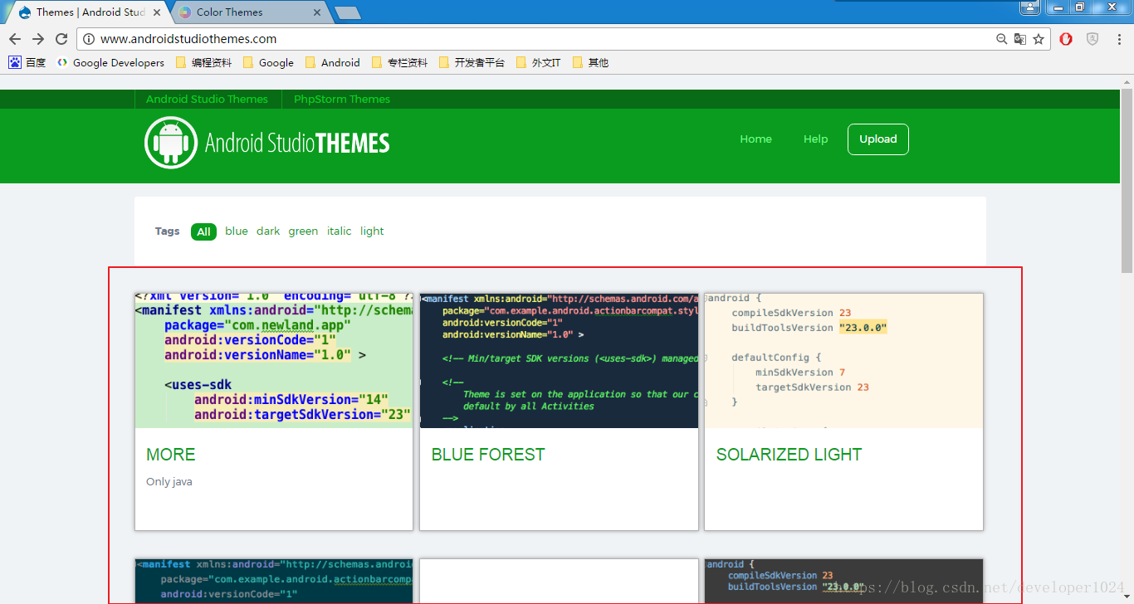Open the 开发者平台 bookmark folder
Image resolution: width=1134 pixels, height=604 pixels.
click(472, 62)
